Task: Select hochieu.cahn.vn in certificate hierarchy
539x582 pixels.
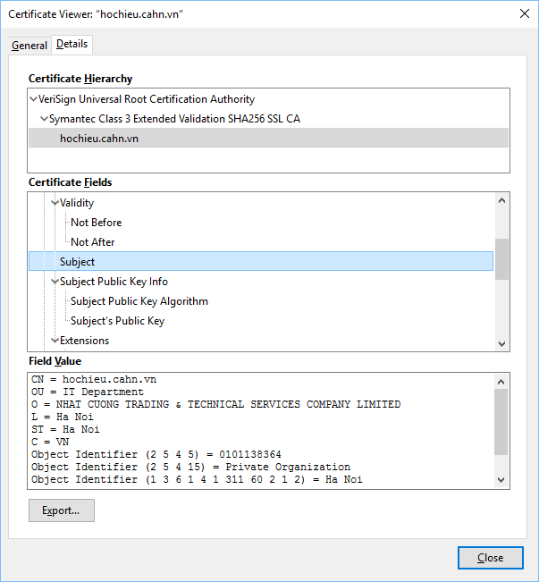Action: click(x=99, y=139)
